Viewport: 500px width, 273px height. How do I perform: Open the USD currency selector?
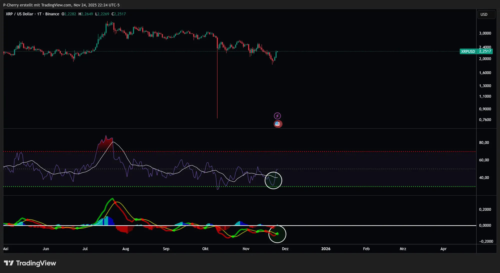click(x=486, y=14)
